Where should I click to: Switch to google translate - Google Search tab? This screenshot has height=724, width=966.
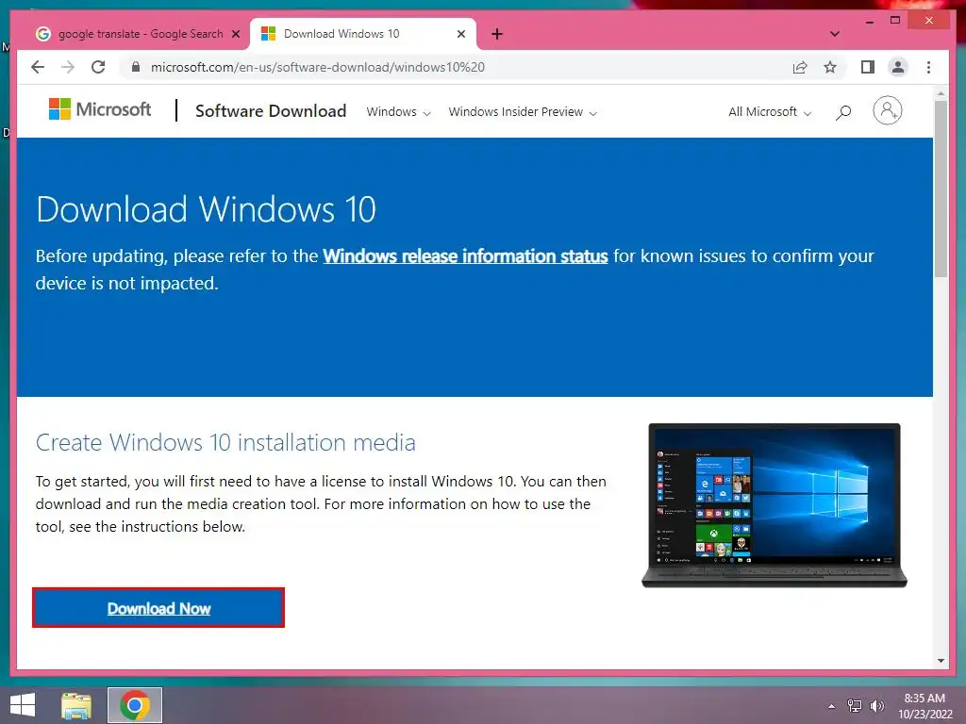(138, 34)
